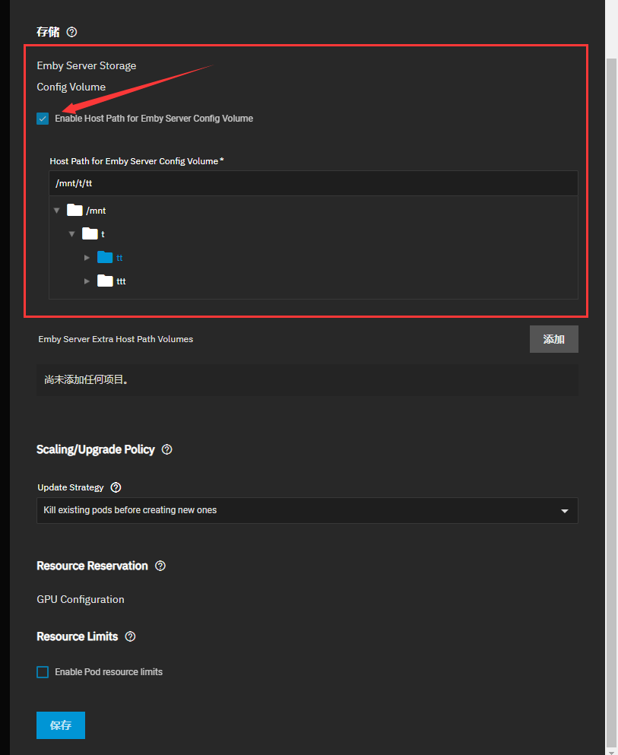Screen dimensions: 618x755
Task: Click help icon next to Resource Limits
Action: coord(130,636)
